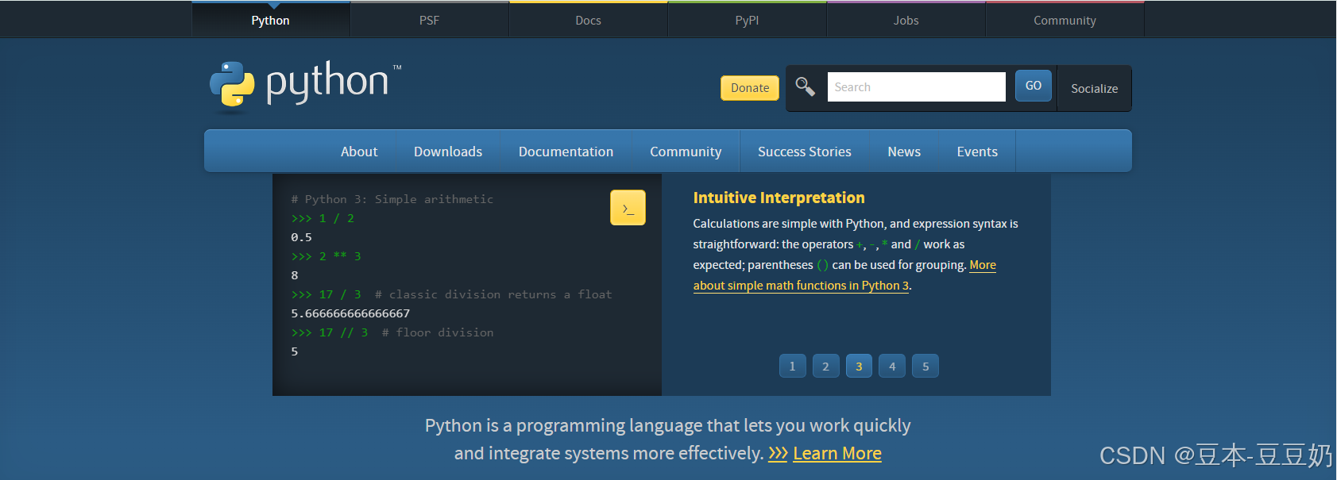Go to the PyPI top tab
Image resolution: width=1337 pixels, height=480 pixels.
tap(748, 20)
